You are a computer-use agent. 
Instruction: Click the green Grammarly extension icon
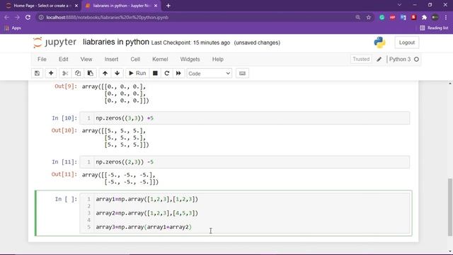382,17
